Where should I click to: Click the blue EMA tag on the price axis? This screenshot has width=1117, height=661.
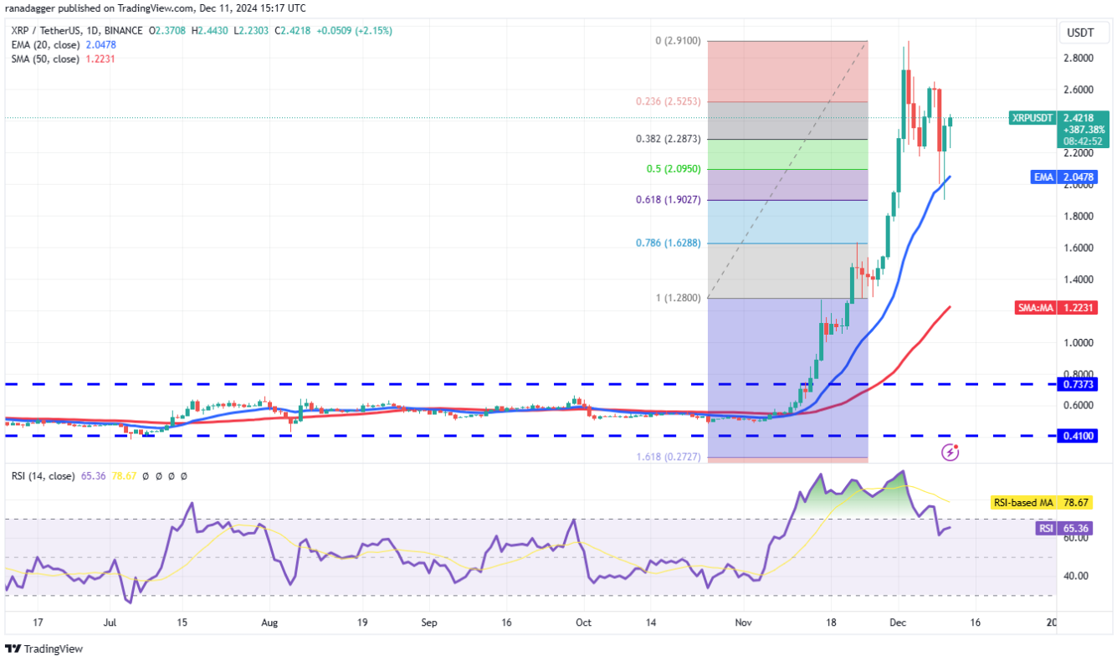coord(1042,177)
